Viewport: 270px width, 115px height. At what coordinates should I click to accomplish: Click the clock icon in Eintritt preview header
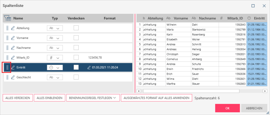click(x=249, y=18)
